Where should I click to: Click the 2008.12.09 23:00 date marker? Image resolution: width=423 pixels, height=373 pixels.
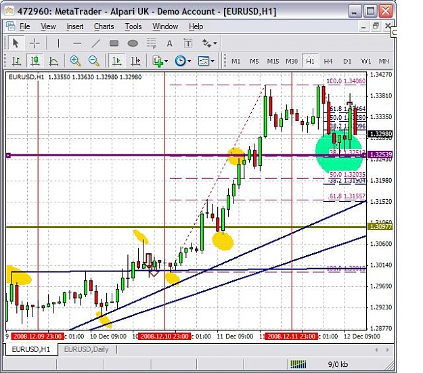37,336
